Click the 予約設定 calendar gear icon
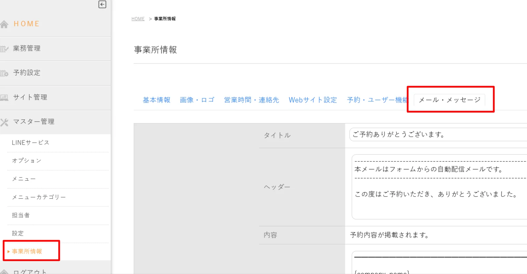 [x=4, y=73]
